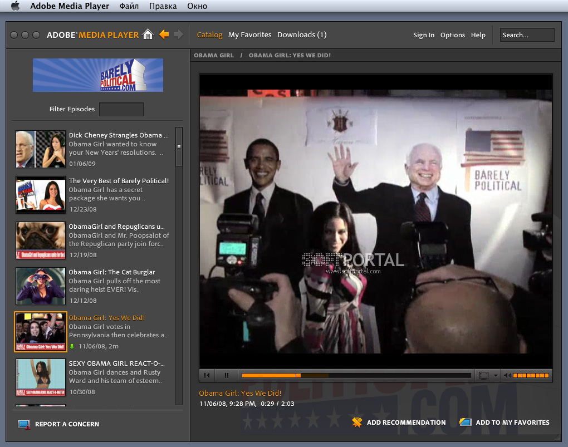The image size is (568, 447).
Task: Open the Apple menu
Action: point(15,6)
